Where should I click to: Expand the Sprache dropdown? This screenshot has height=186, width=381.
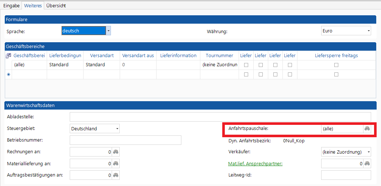point(108,31)
